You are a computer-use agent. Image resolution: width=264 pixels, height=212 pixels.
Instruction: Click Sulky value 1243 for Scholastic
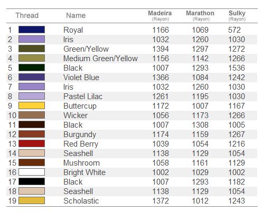pos(237,201)
